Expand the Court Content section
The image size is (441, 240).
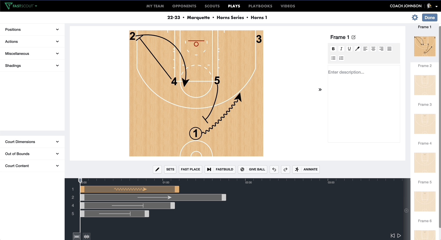pyautogui.click(x=32, y=166)
